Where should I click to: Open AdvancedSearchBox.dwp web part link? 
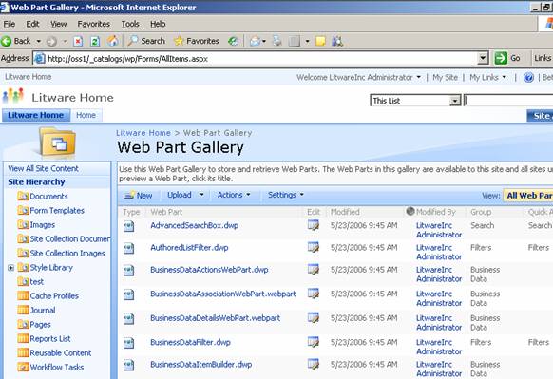pos(195,225)
